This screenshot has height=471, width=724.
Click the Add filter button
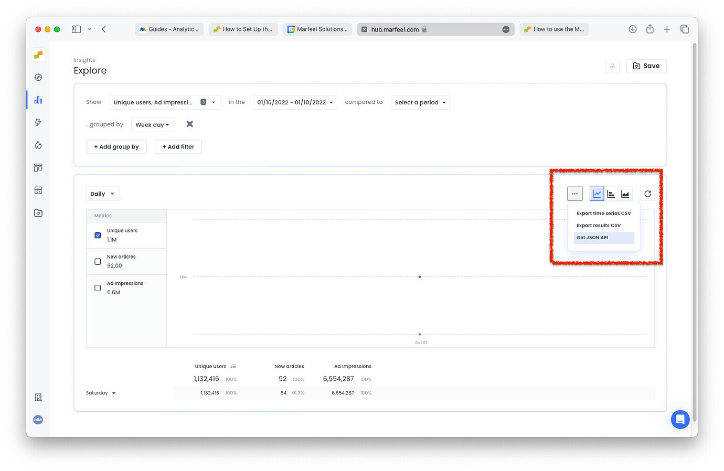[178, 147]
